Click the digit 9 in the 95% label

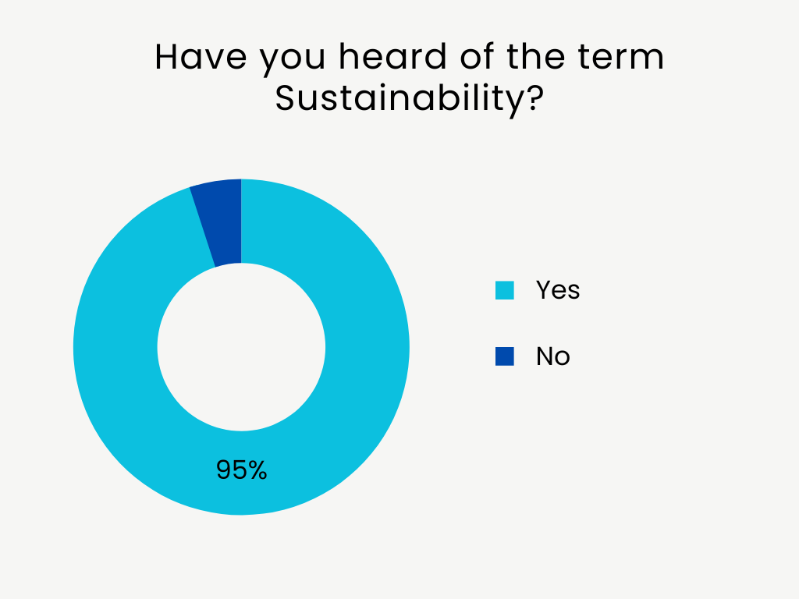(223, 470)
